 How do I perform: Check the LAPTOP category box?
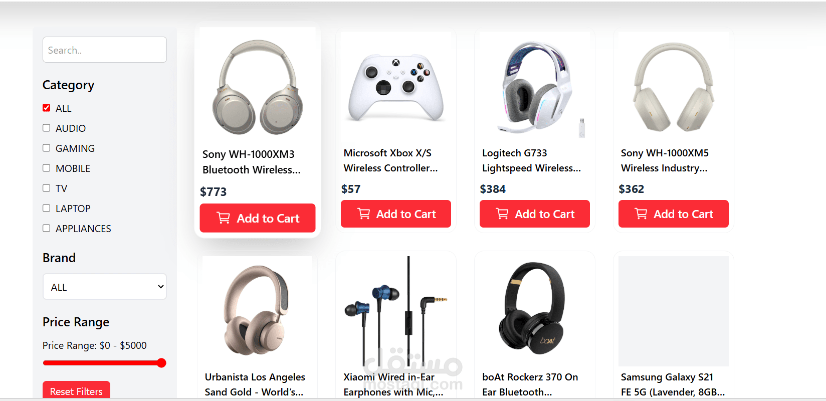pyautogui.click(x=47, y=208)
